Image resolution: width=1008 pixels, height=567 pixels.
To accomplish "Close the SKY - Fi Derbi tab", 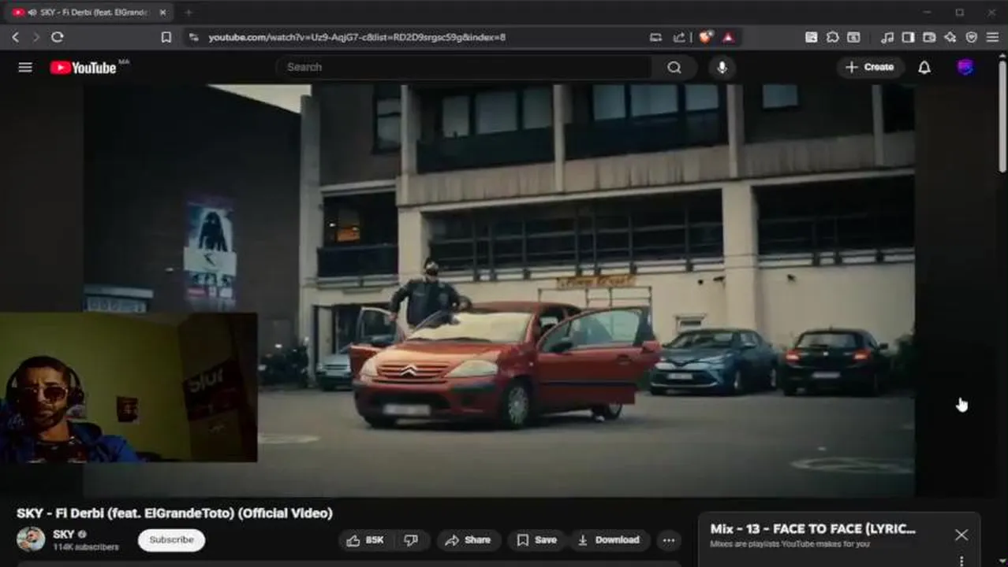I will pyautogui.click(x=162, y=13).
